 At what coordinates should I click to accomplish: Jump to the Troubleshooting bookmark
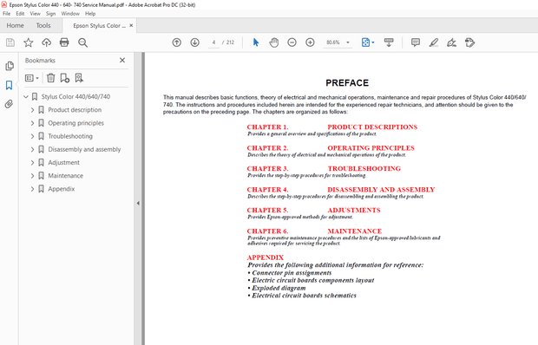click(70, 136)
